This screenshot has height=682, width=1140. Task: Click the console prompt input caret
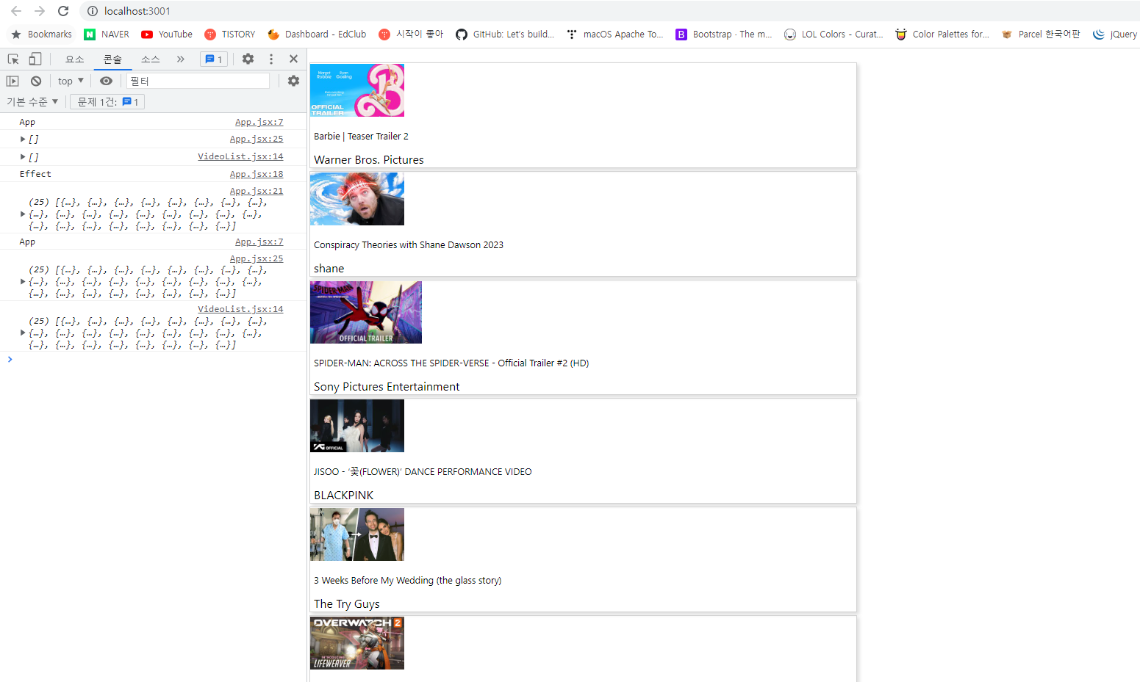coord(10,359)
